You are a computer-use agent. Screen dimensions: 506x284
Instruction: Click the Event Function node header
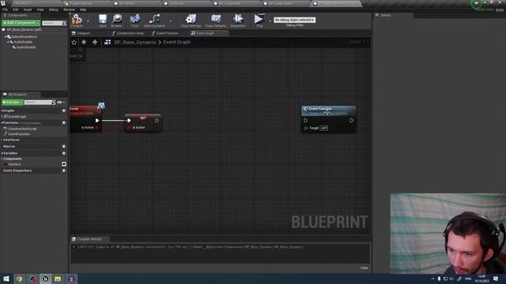click(329, 110)
